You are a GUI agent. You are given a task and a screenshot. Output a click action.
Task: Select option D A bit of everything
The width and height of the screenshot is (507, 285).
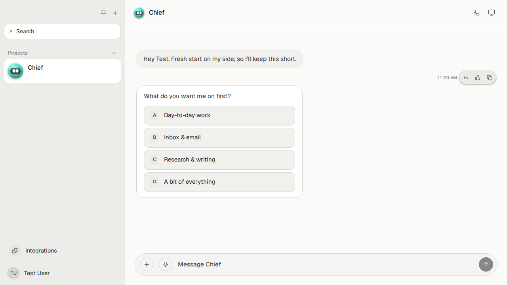[219, 182]
